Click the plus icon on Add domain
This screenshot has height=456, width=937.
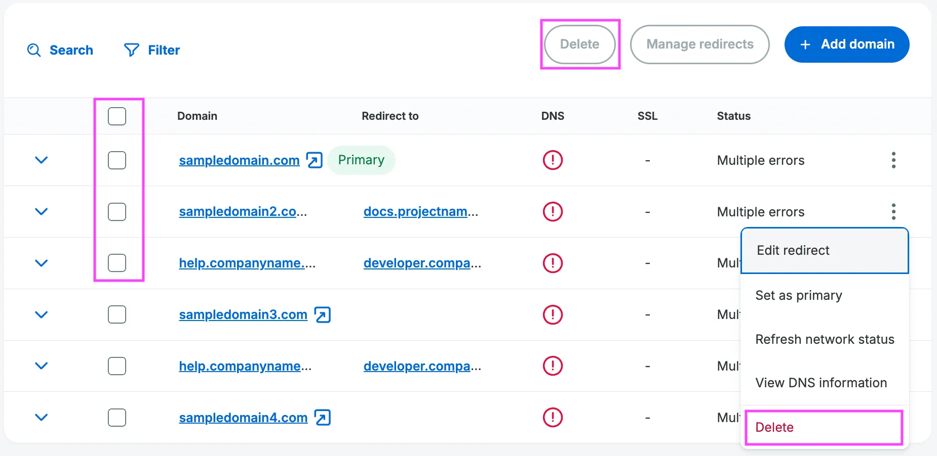pyautogui.click(x=804, y=44)
